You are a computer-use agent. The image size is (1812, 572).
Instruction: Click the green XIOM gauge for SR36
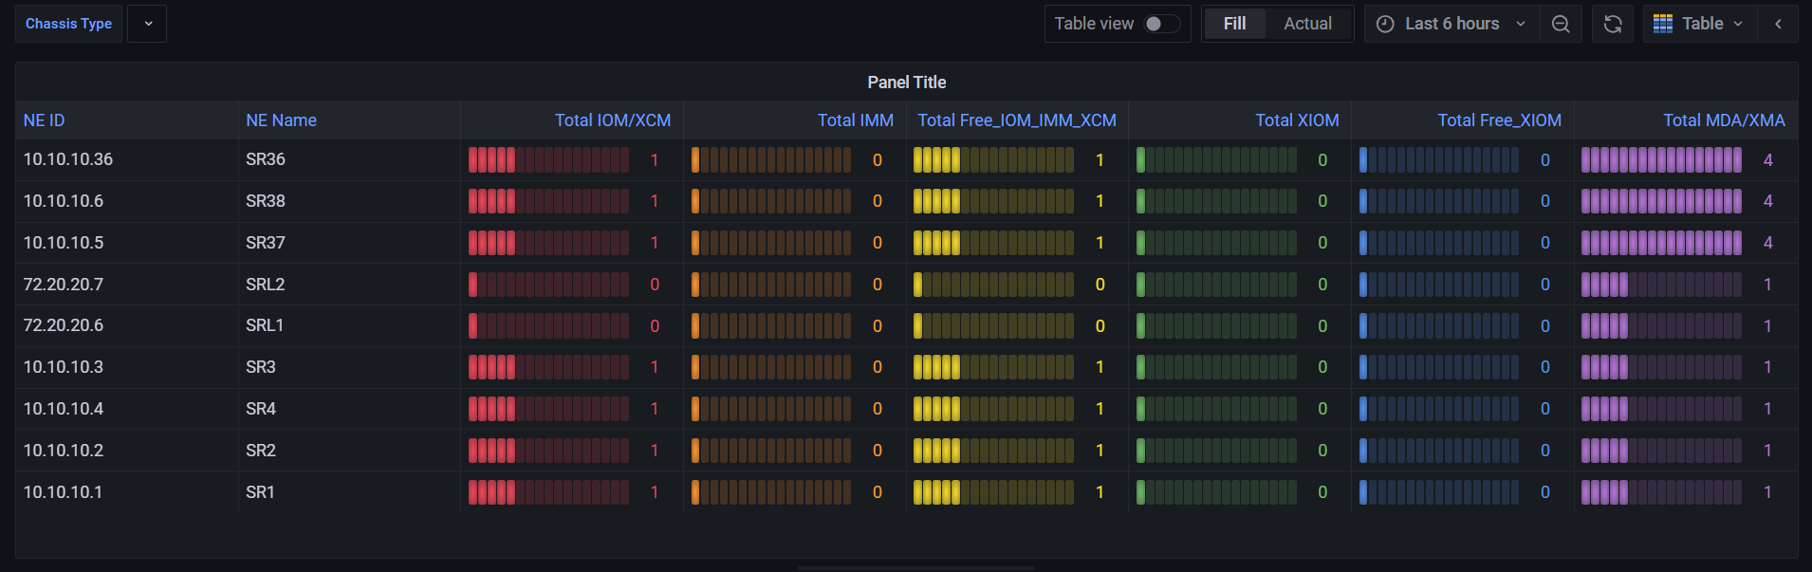coord(1216,160)
